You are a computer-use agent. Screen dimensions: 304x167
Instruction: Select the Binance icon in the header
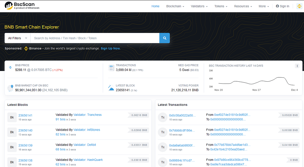[x=299, y=6]
